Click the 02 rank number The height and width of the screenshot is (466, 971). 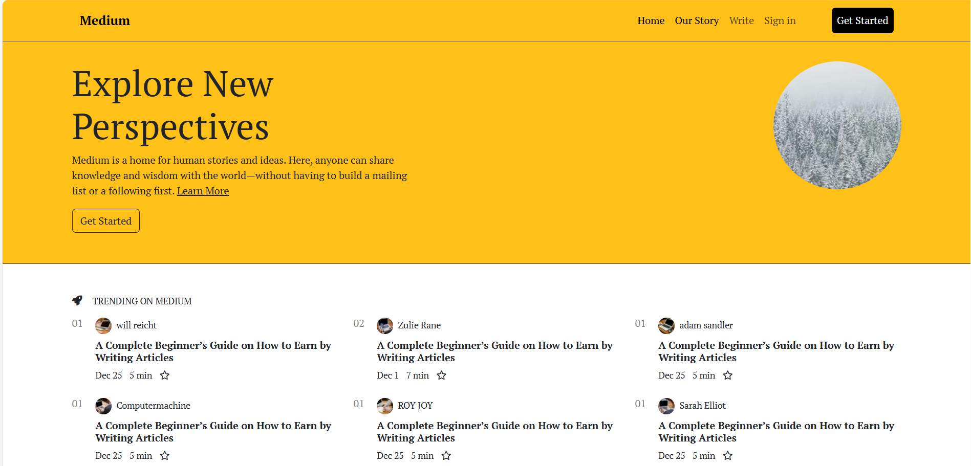(x=359, y=323)
